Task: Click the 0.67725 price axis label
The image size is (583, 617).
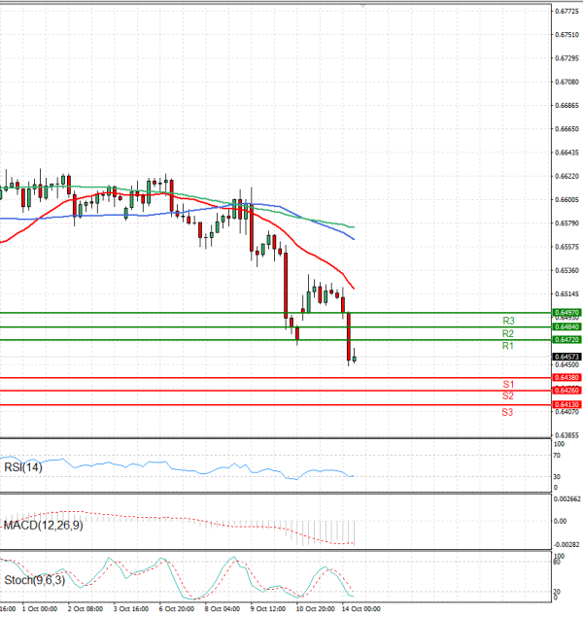Action: tap(566, 12)
